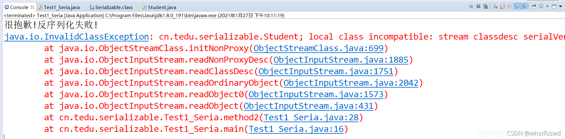The width and height of the screenshot is (565, 139).
Task: Follow the ObjectInputStream.java:2042 link
Action: 351,83
